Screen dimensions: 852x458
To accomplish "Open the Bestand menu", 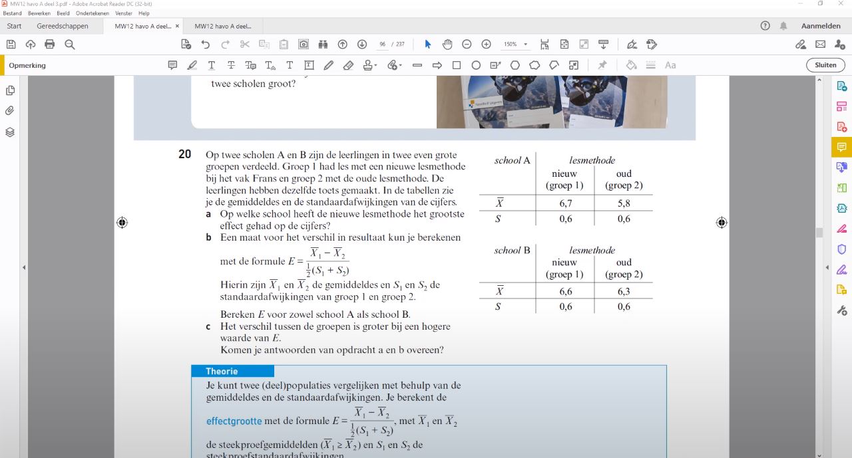I will [x=12, y=13].
